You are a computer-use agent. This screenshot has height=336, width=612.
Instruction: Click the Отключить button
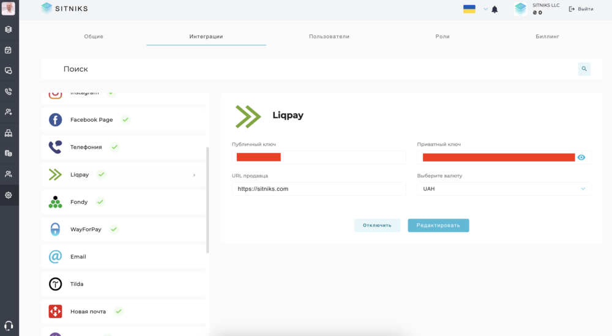tap(377, 225)
